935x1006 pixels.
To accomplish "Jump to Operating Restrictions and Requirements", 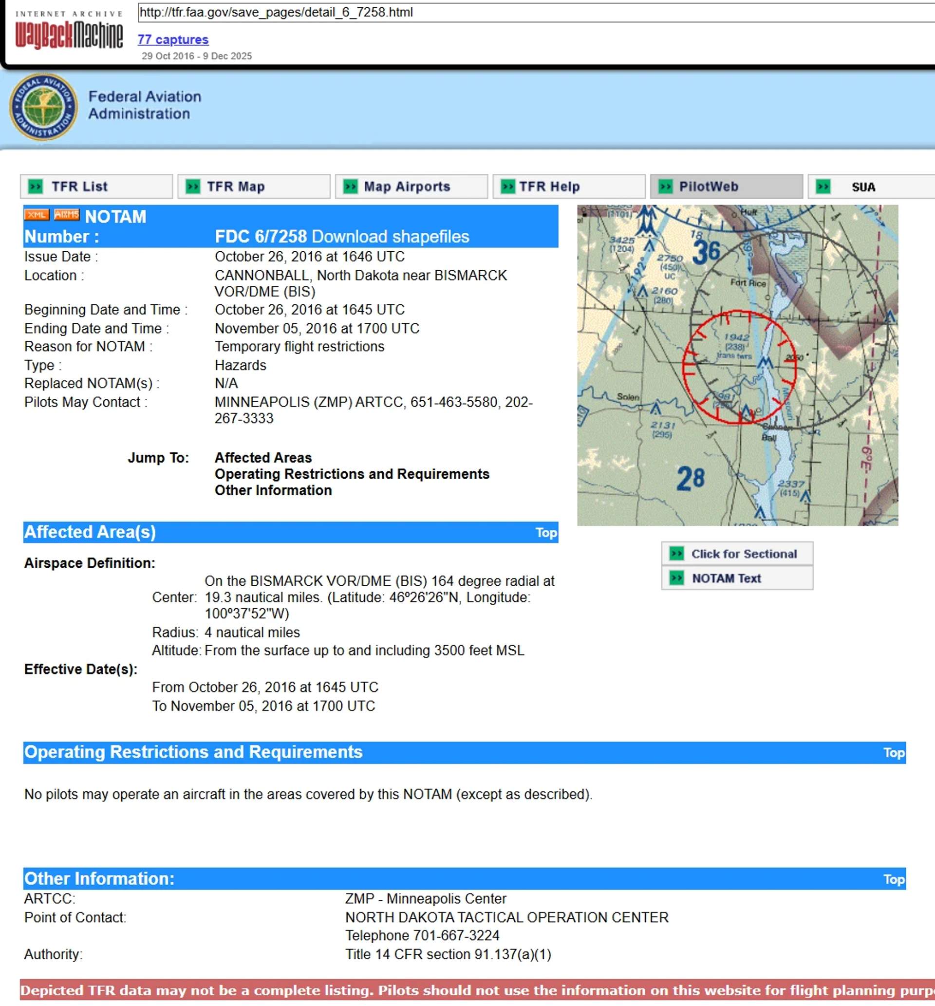I will click(x=352, y=474).
